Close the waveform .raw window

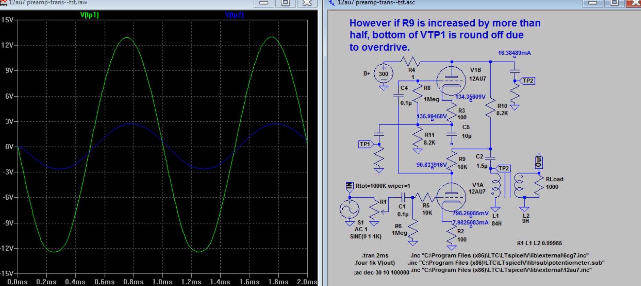coord(307,3)
